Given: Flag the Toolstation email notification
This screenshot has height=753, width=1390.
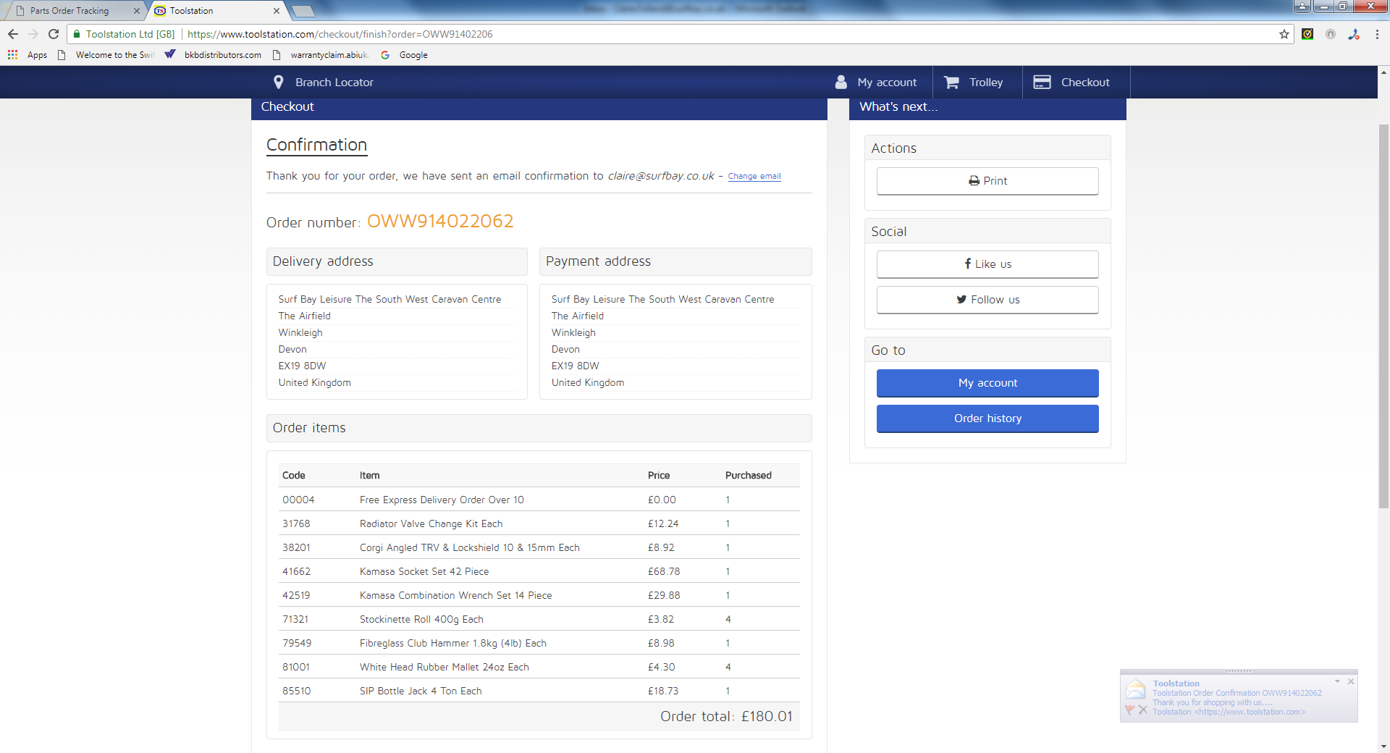Looking at the screenshot, I should [1129, 710].
